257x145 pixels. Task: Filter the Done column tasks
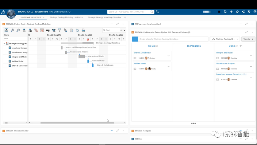click(x=241, y=46)
